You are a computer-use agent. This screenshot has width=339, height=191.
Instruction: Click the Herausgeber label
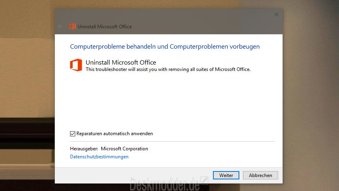[84, 149]
